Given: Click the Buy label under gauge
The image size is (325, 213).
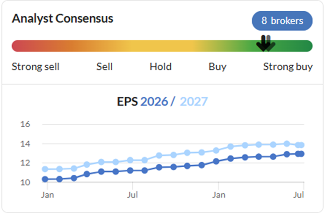Looking at the screenshot, I should 217,67.
